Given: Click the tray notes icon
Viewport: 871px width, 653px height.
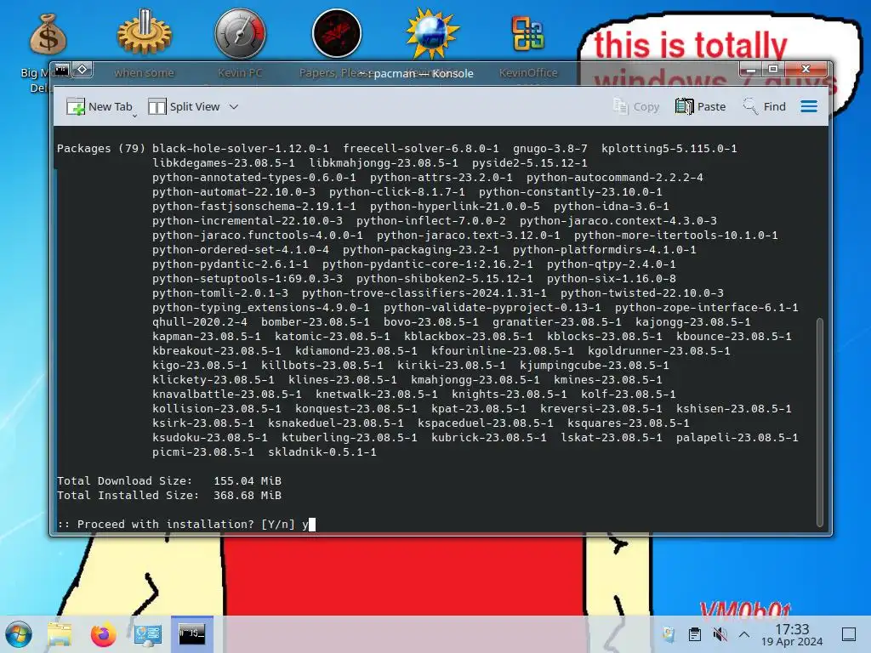Looking at the screenshot, I should [x=669, y=634].
